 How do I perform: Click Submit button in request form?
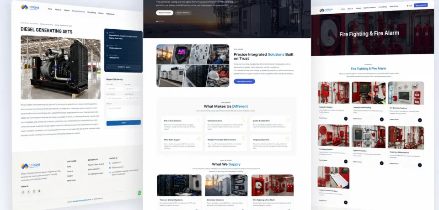[123, 123]
